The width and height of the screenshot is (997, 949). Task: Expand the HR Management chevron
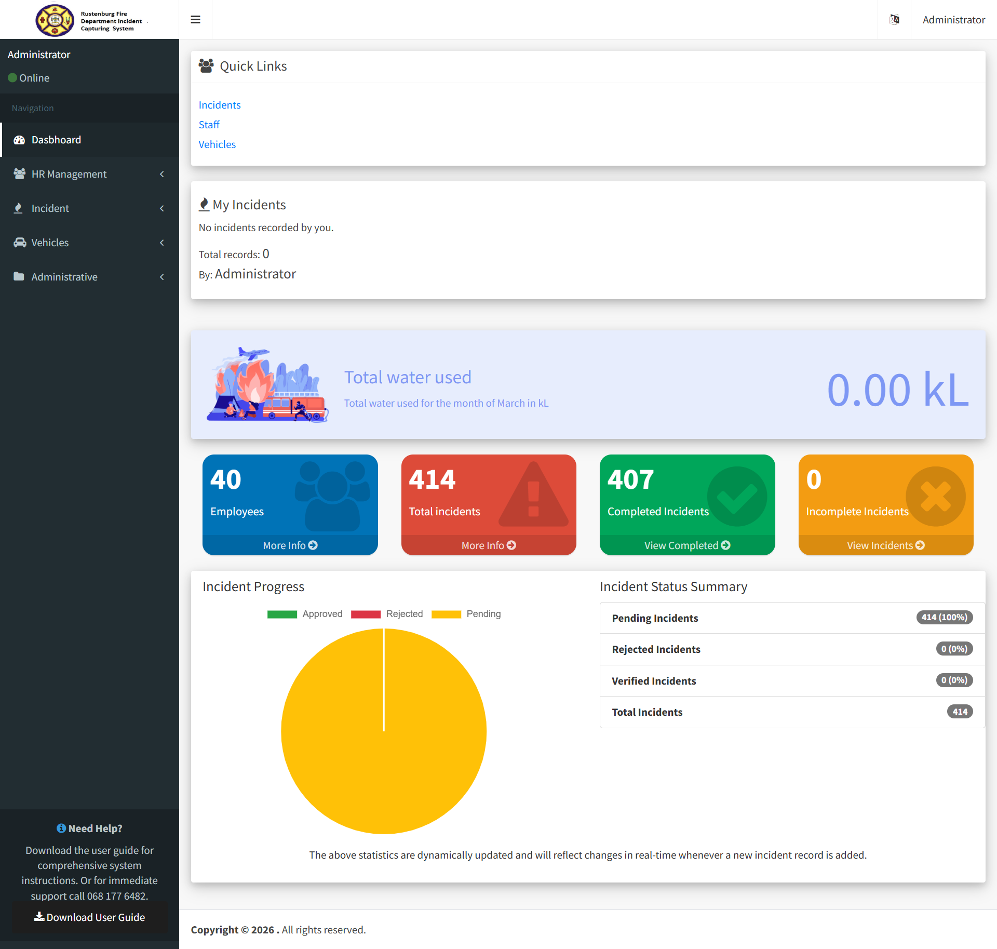162,174
